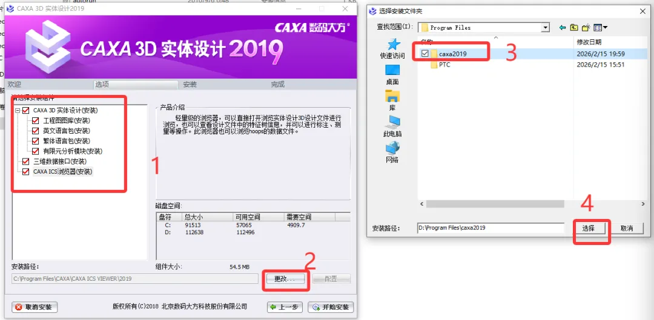This screenshot has width=654, height=320.
Task: Go to 桌面 in the places bar
Action: pyautogui.click(x=392, y=75)
